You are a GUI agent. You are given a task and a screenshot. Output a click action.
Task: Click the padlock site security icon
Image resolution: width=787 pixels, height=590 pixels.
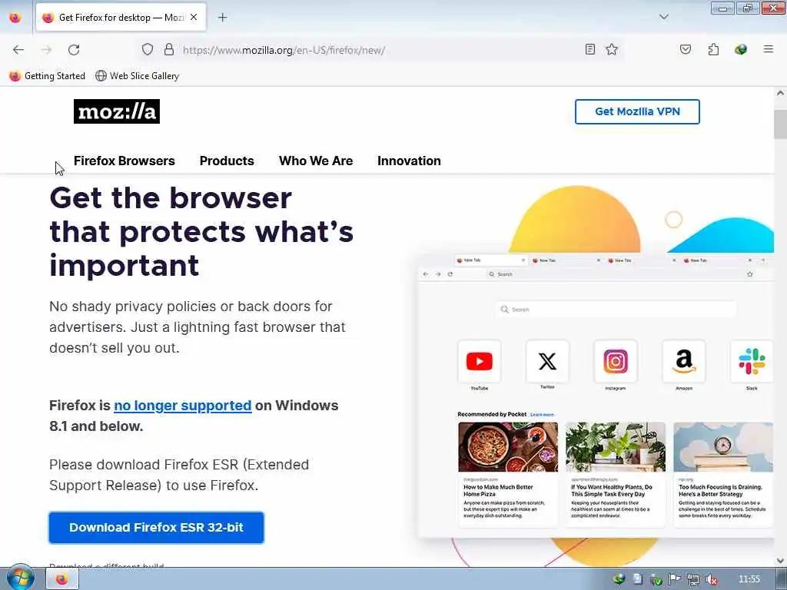pos(169,50)
